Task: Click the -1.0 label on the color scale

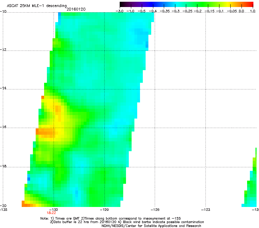Action: [x=131, y=11]
